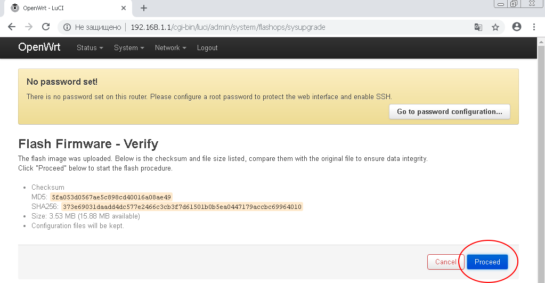The image size is (545, 283).
Task: Click the translate page icon
Action: tap(478, 27)
